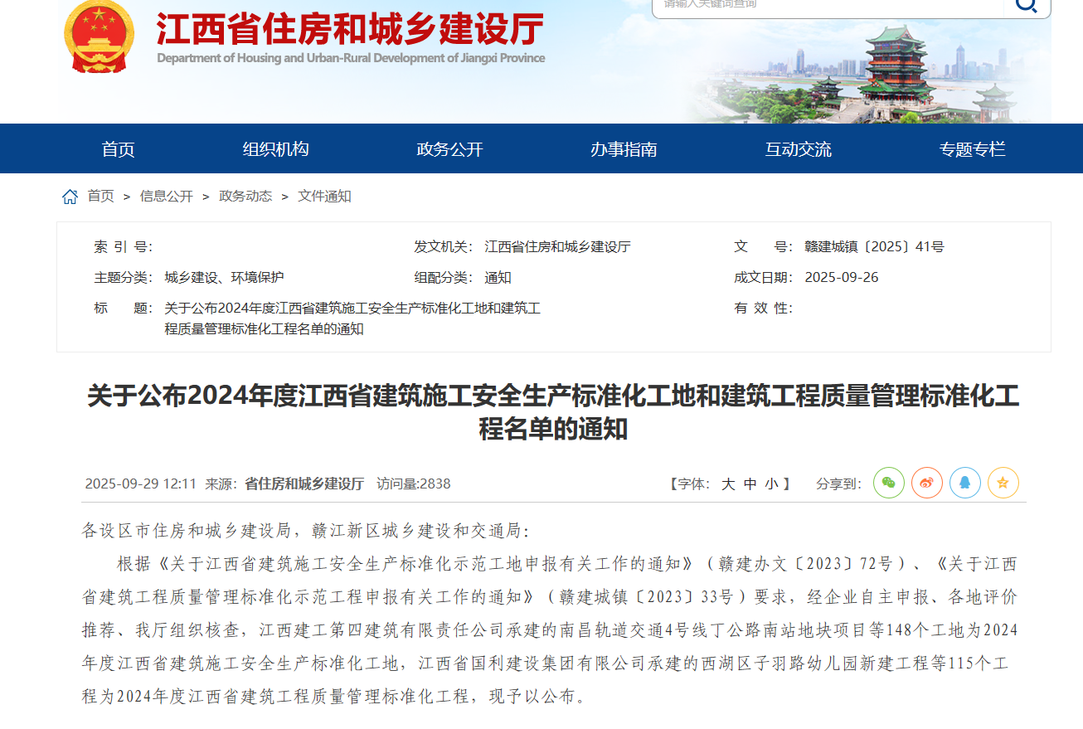
Task: Share the article to WeChat
Action: pyautogui.click(x=889, y=483)
